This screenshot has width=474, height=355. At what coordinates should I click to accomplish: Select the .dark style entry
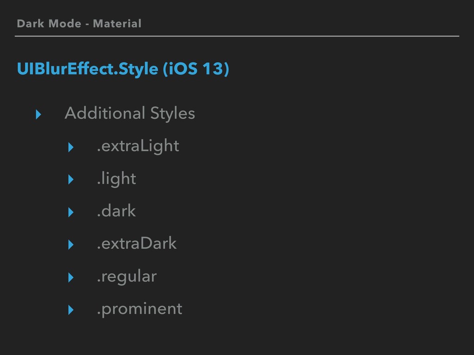[x=116, y=211]
